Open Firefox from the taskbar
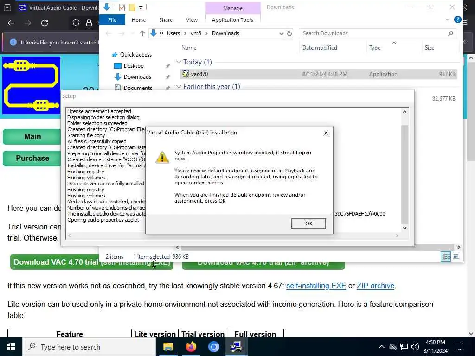 191,347
